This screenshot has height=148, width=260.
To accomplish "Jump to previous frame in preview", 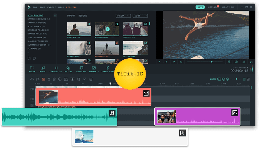I will click(x=159, y=62).
